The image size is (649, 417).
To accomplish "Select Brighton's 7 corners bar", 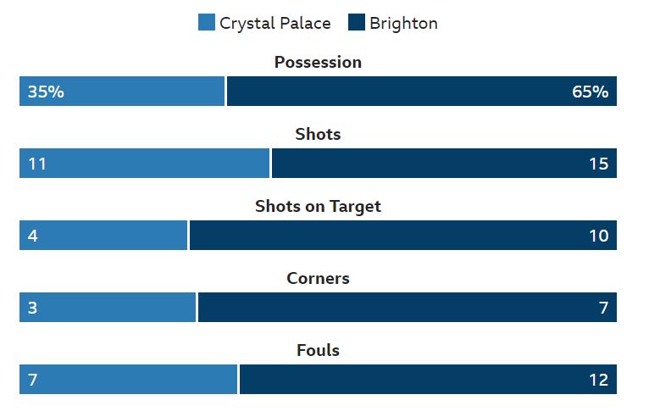I will (408, 308).
